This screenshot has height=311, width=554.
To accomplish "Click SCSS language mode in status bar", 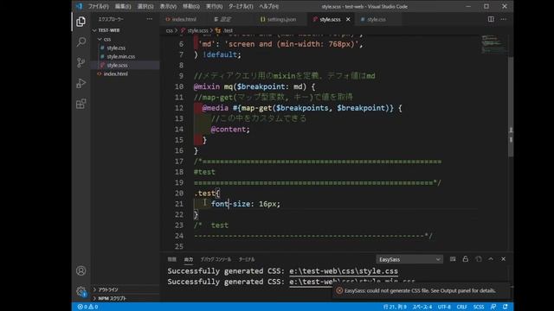I will click(479, 307).
